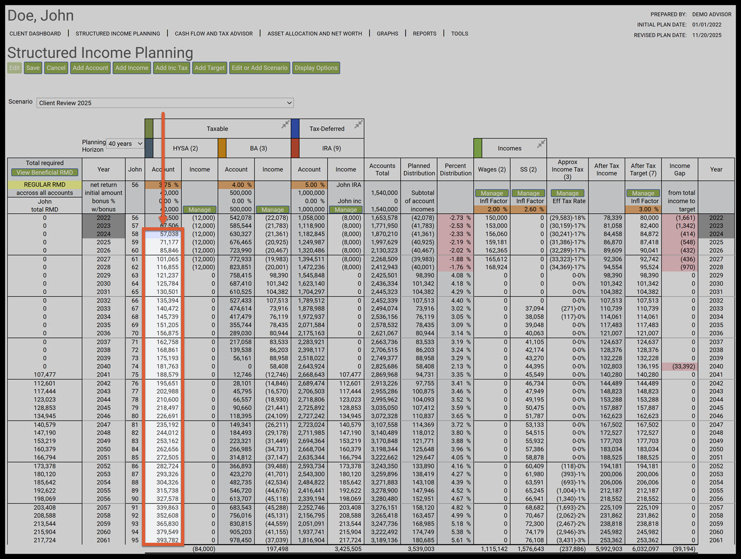741x559 pixels.
Task: Click the green Taxable group color swatch
Action: click(149, 129)
